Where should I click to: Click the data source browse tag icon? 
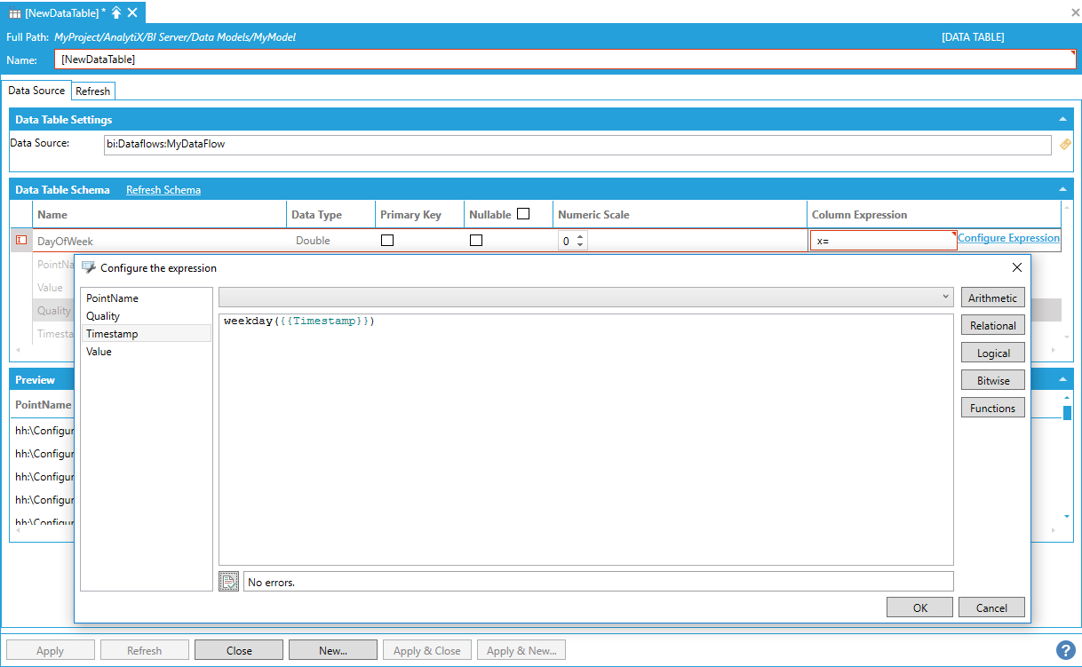pos(1065,144)
